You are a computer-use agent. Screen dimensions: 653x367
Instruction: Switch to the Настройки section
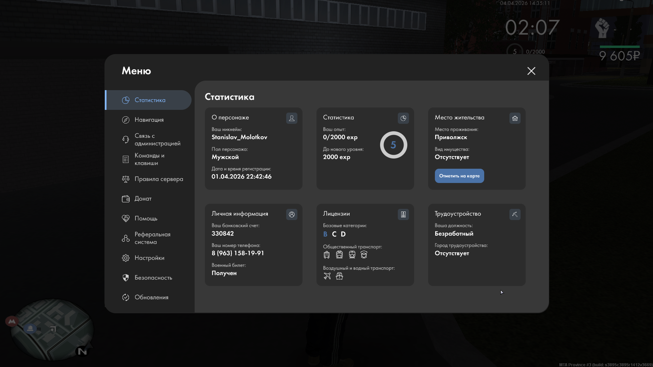[x=149, y=258]
